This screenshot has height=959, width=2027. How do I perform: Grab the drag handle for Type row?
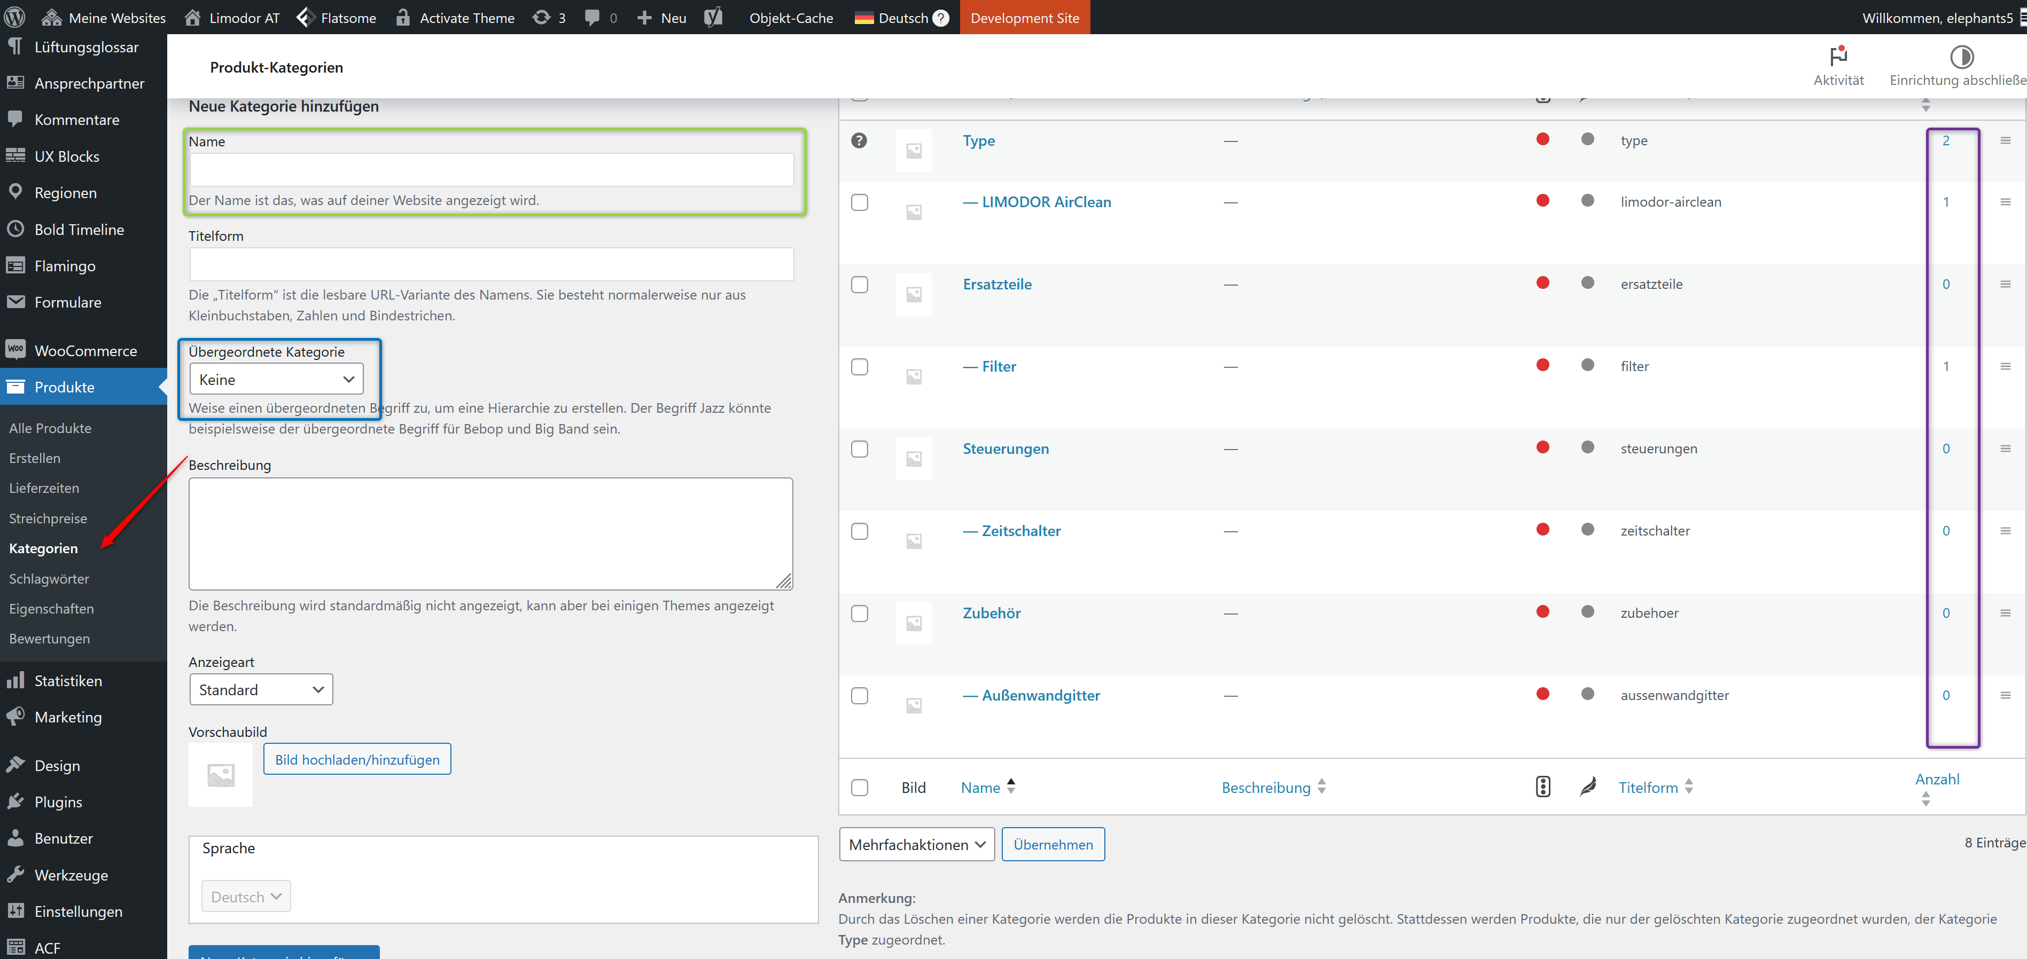click(2005, 141)
